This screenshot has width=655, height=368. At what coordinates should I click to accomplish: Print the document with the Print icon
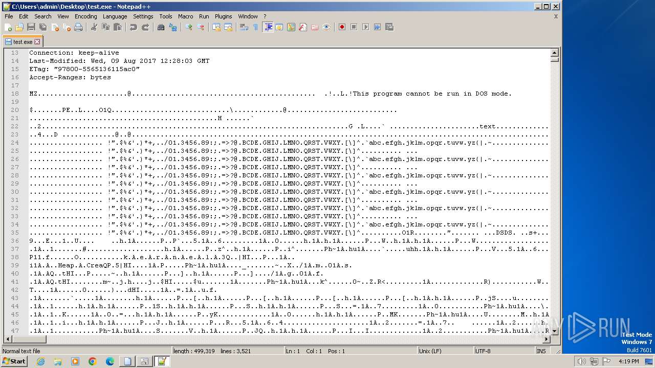[x=78, y=27]
